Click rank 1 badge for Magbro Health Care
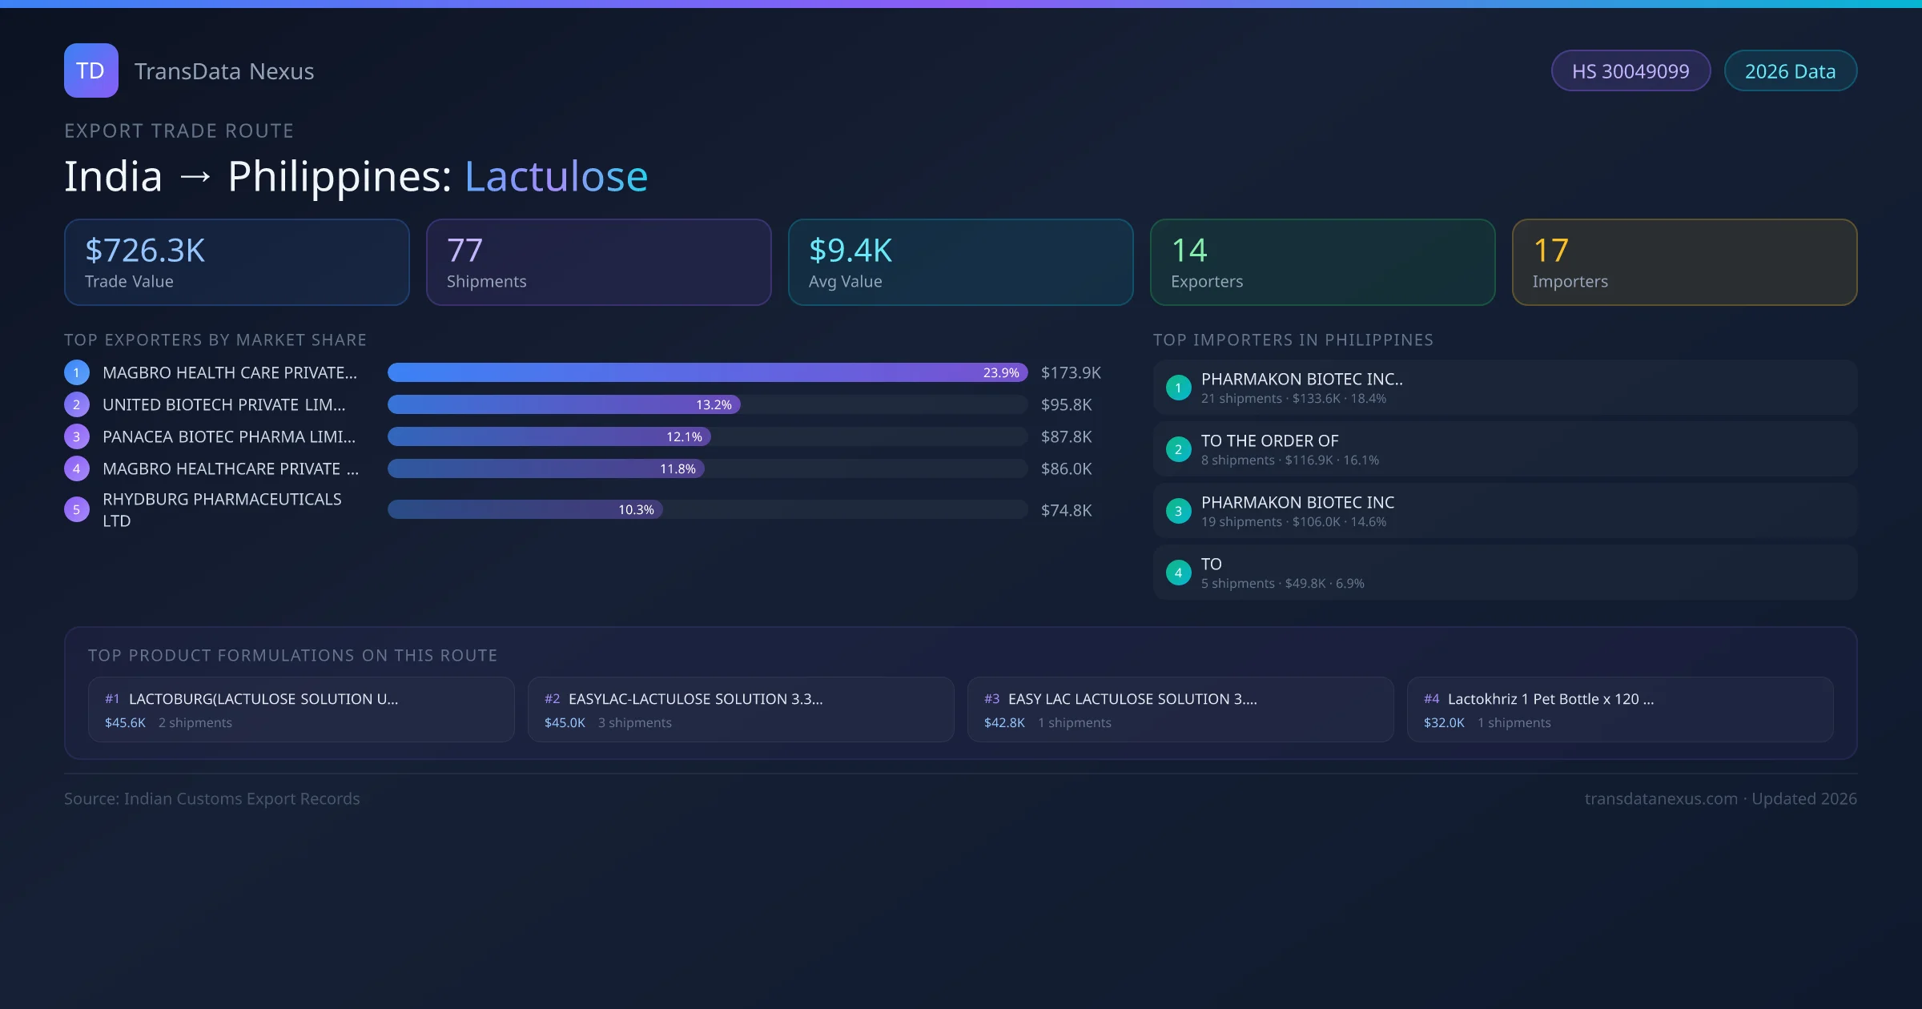 (77, 372)
